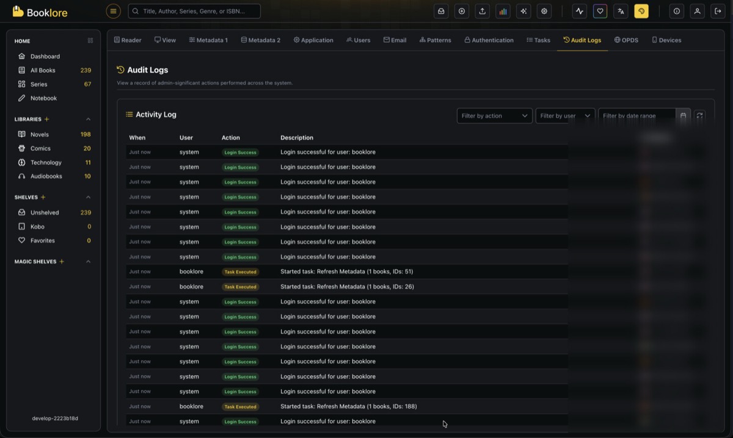The height and width of the screenshot is (438, 733).
Task: Click the activity pulse icon
Action: coord(579,10)
